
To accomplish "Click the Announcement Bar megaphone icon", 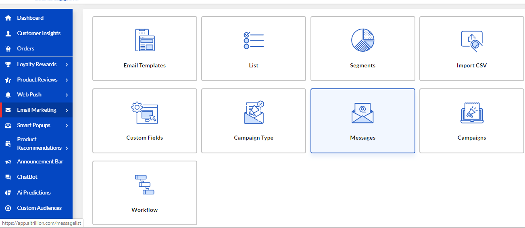I will tap(8, 162).
